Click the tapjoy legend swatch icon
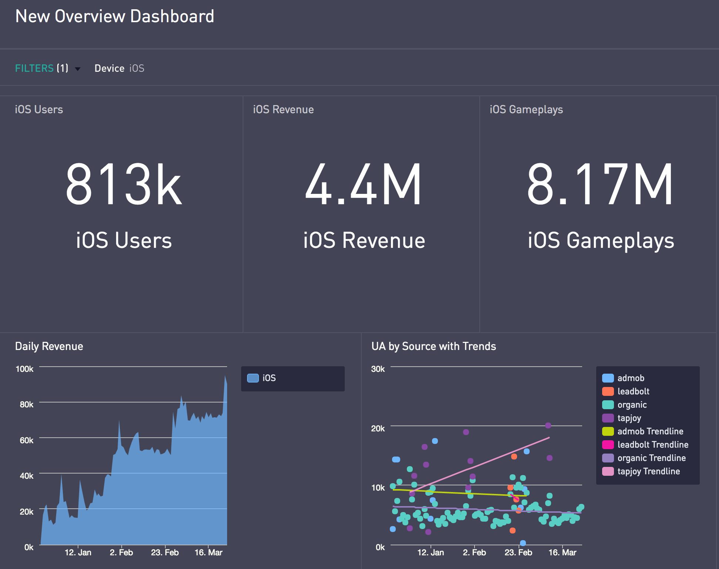 (x=608, y=418)
